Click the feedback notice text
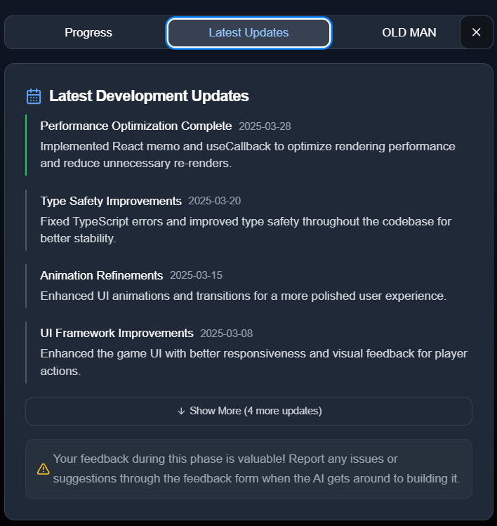The width and height of the screenshot is (497, 526). (256, 468)
